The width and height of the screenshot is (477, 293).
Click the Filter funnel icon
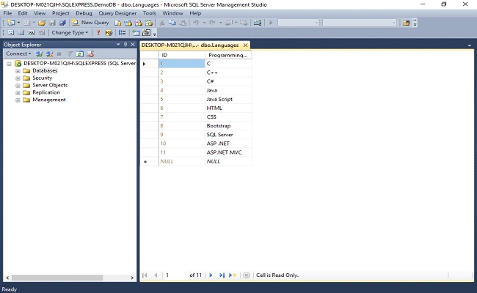click(70, 53)
